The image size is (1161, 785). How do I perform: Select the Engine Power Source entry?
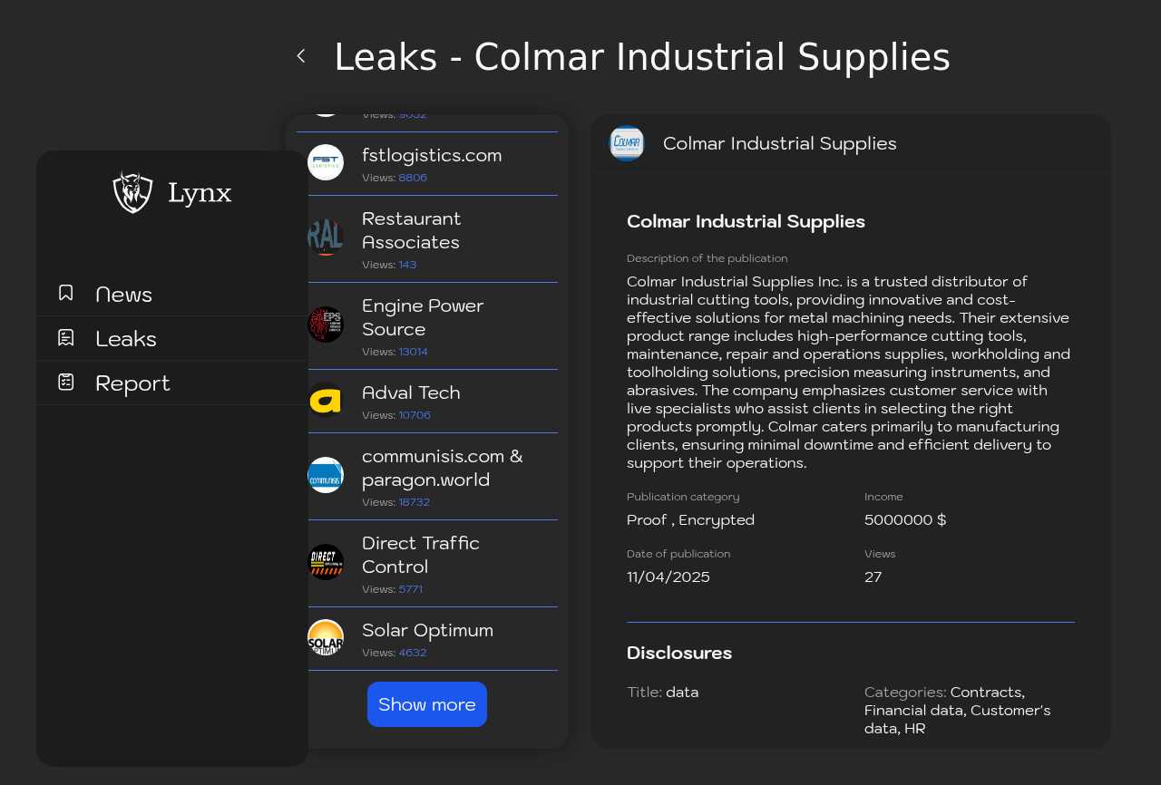tap(427, 326)
